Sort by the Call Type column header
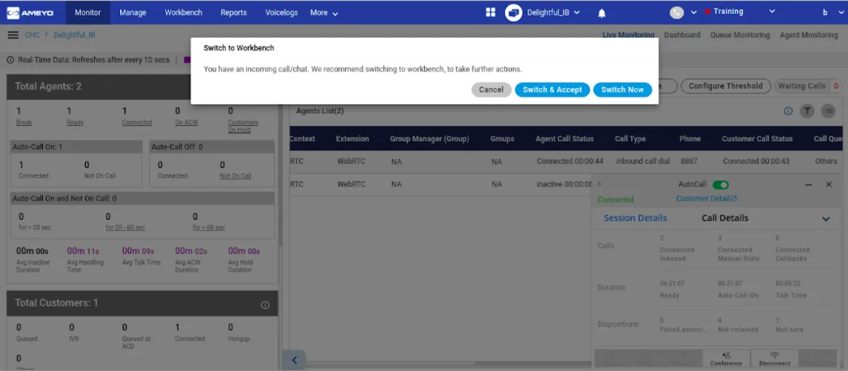Image resolution: width=848 pixels, height=371 pixels. tap(630, 139)
